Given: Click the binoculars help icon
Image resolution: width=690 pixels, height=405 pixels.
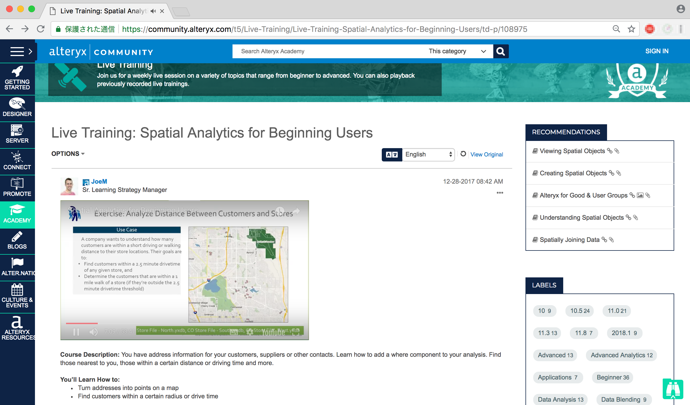Looking at the screenshot, I should 673,389.
